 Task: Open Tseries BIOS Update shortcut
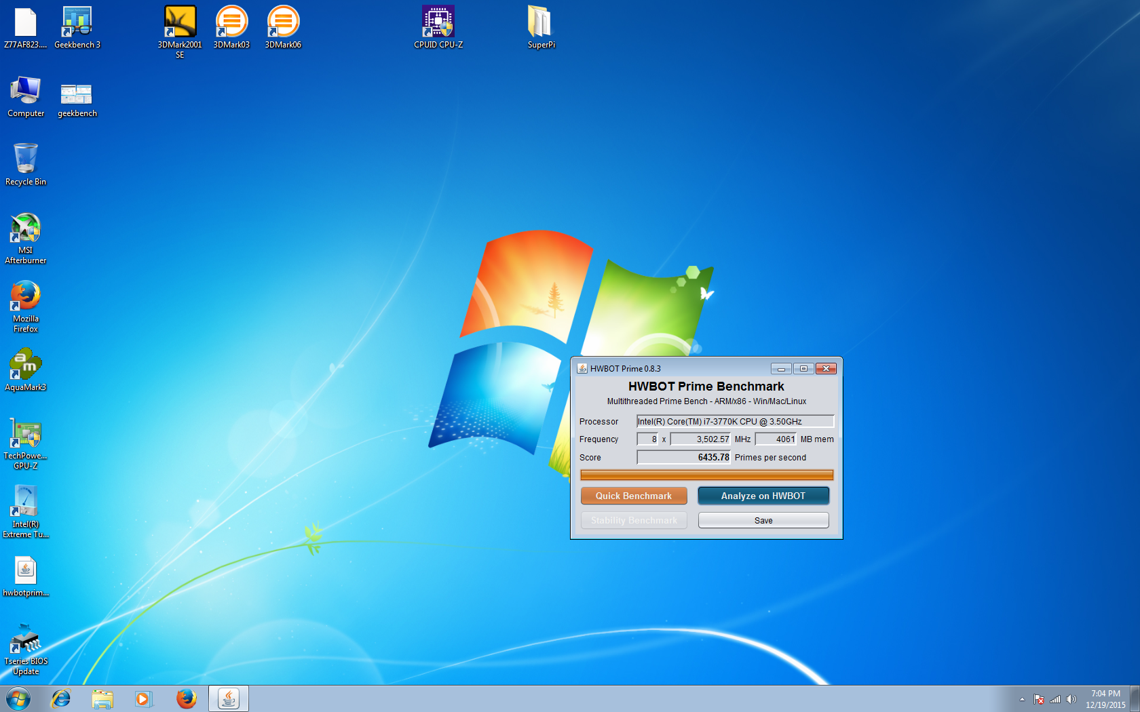coord(26,650)
